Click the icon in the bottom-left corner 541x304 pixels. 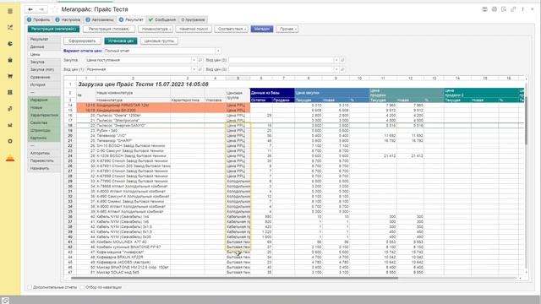click(x=5, y=301)
